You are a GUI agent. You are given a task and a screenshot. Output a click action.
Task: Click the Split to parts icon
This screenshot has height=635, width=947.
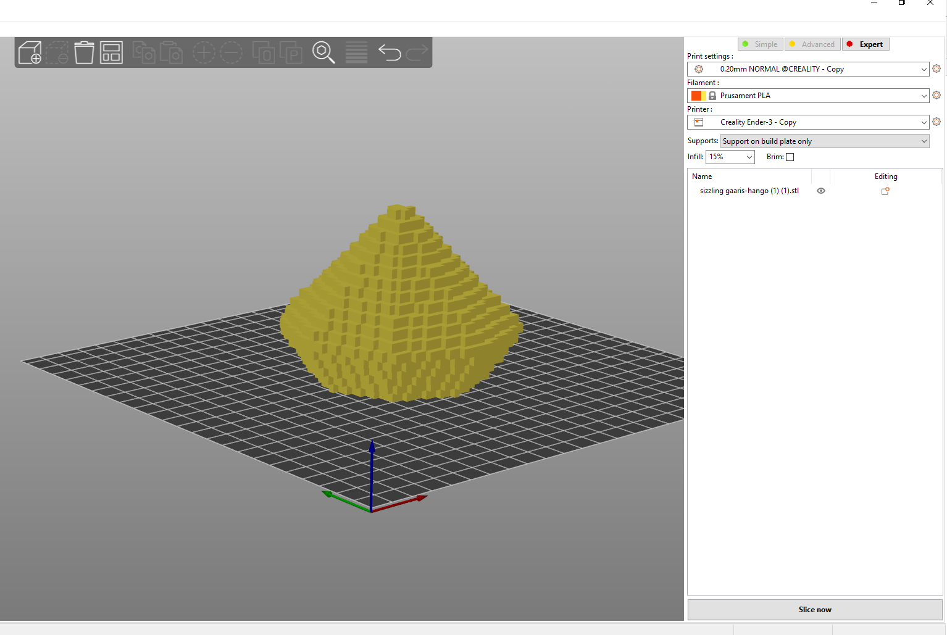pos(291,52)
